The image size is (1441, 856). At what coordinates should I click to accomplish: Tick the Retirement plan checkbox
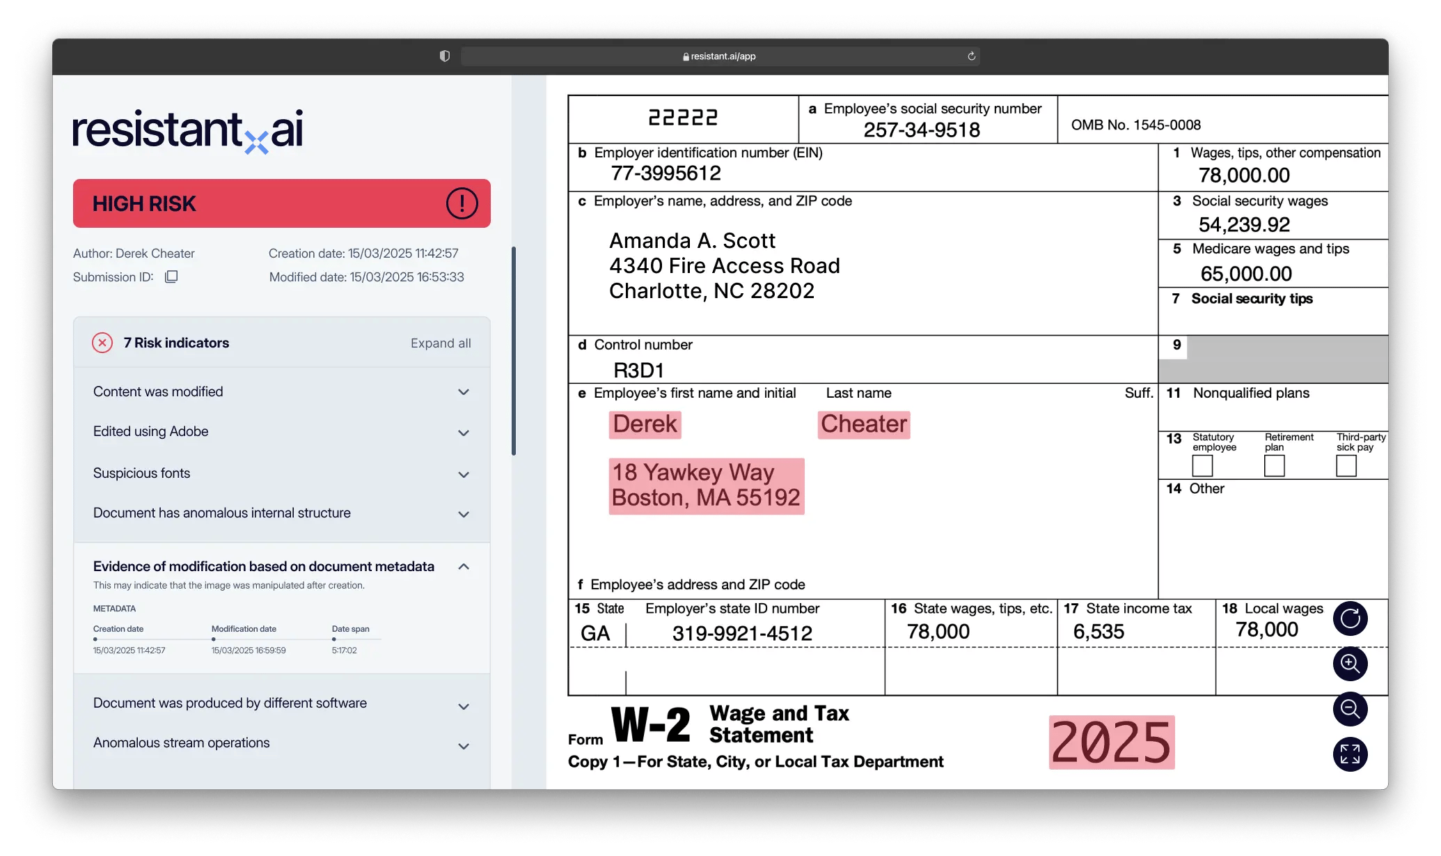tap(1274, 465)
